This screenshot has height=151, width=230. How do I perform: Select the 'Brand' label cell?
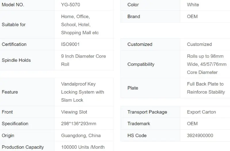134,16
